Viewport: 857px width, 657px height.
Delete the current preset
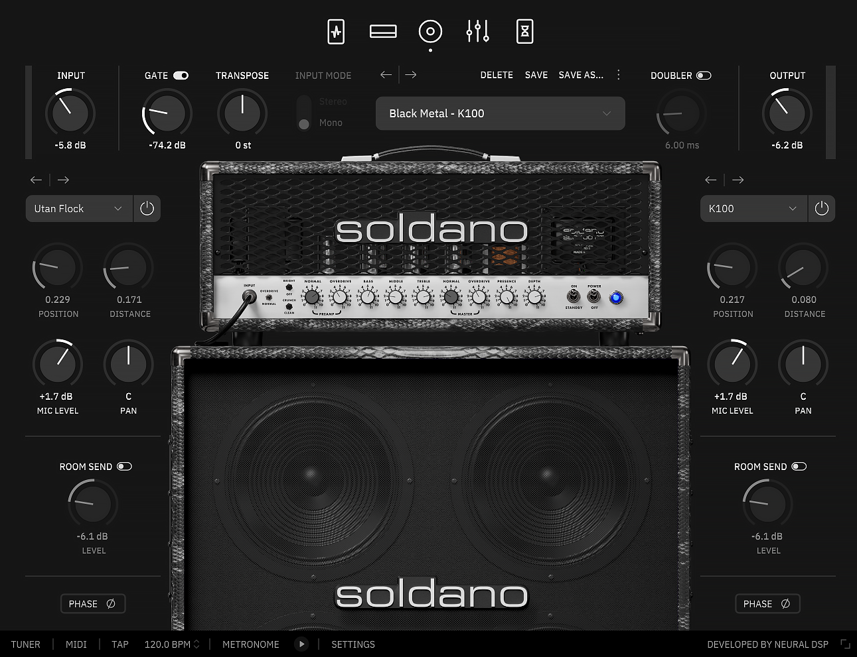(497, 75)
